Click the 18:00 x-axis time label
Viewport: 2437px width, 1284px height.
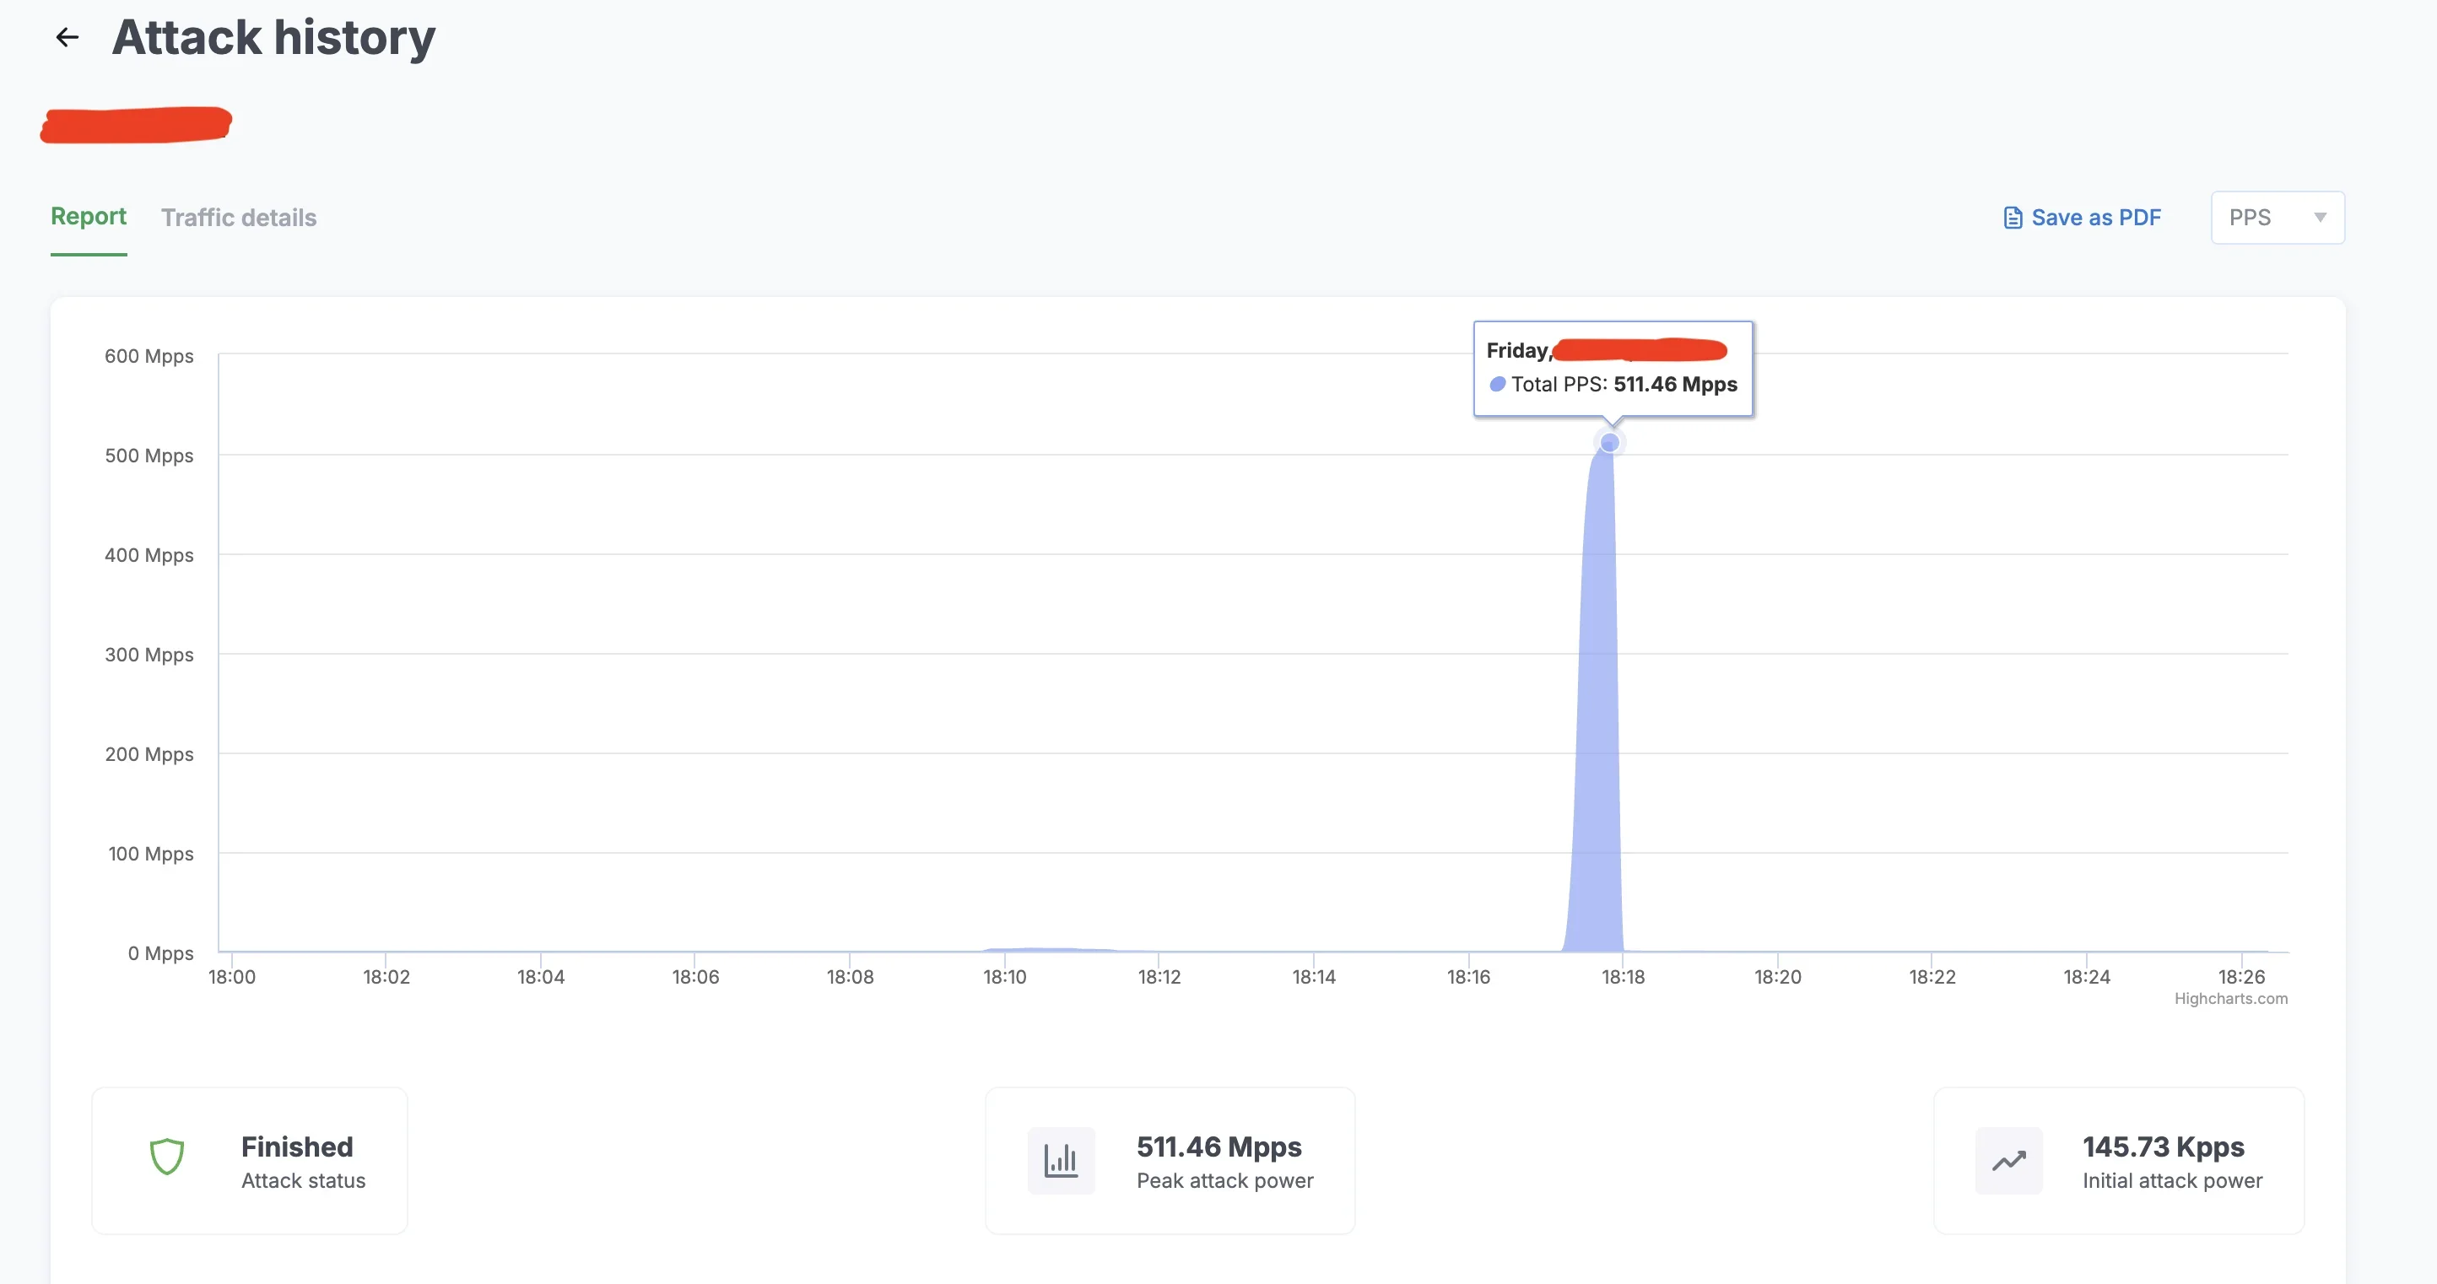(232, 977)
